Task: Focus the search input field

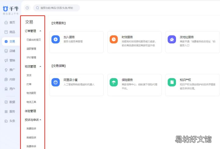Action: tap(57, 8)
